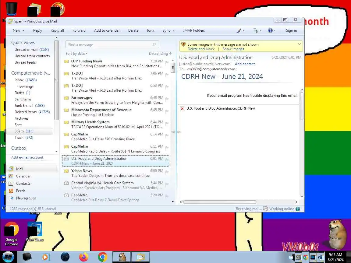The width and height of the screenshot is (351, 263).
Task: Open the New dropdown arrow
Action: pos(23,30)
